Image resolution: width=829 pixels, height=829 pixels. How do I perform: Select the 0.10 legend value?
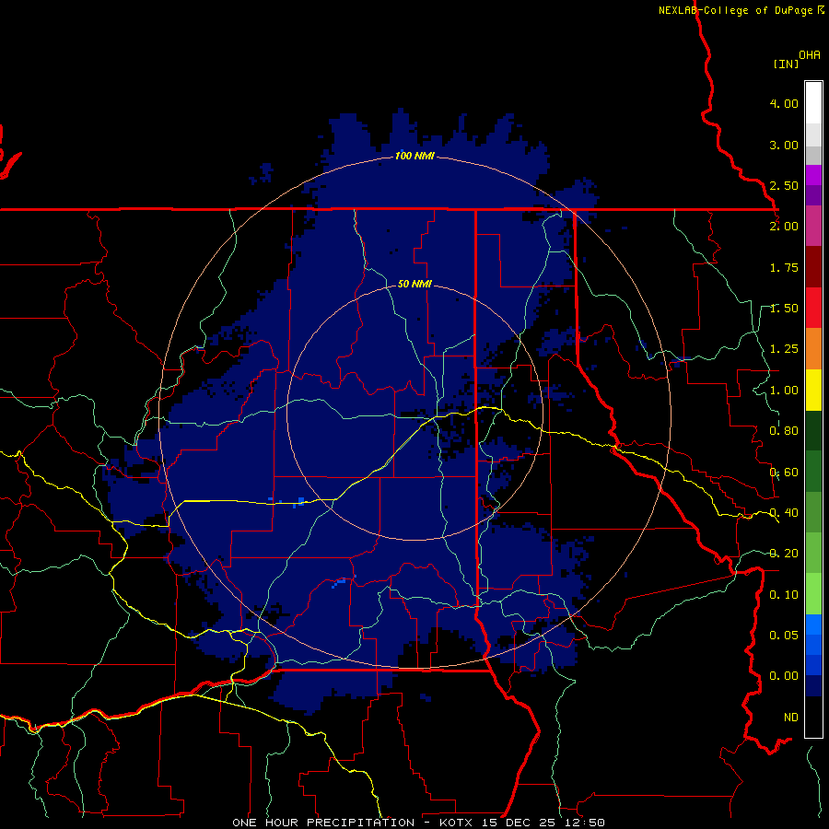784,595
